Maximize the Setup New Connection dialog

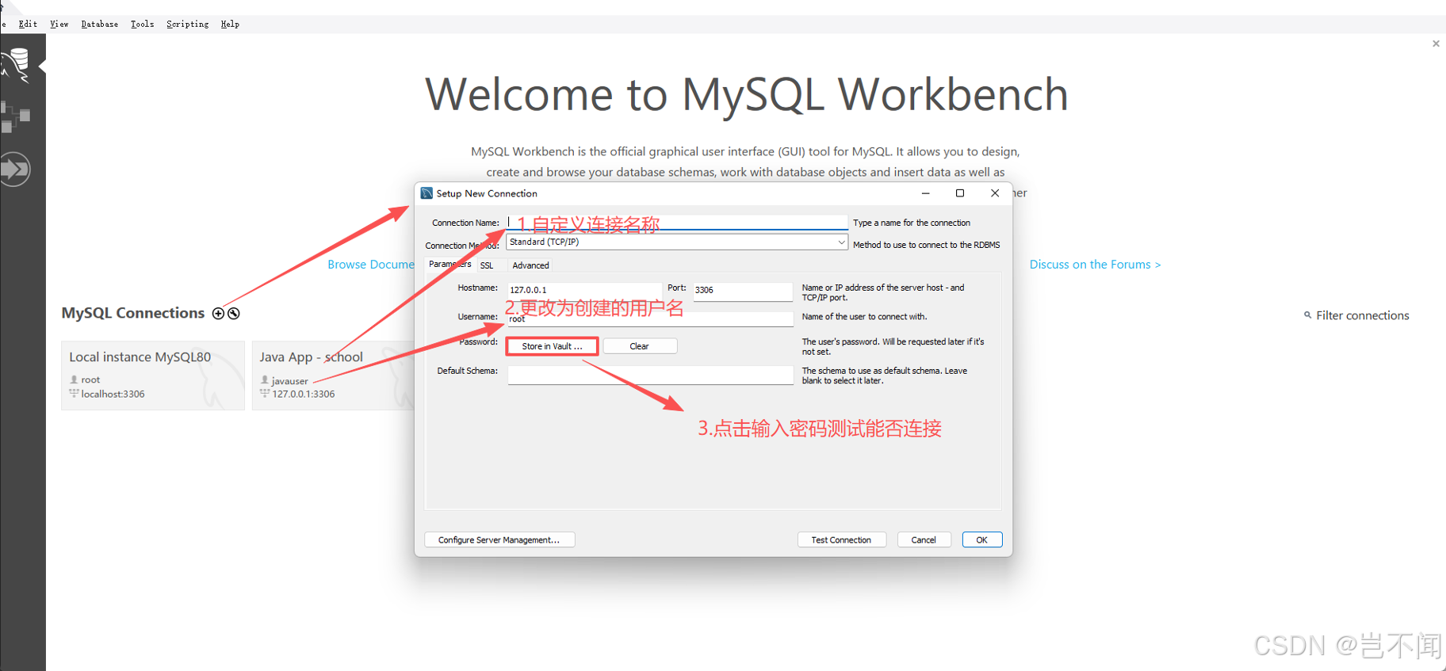tap(960, 193)
